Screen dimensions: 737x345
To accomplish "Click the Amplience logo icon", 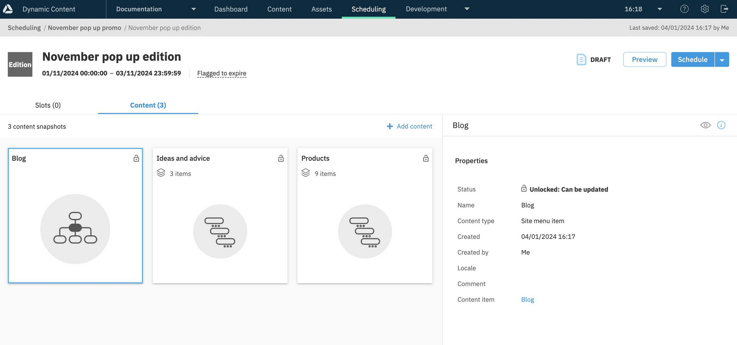I will point(8,9).
